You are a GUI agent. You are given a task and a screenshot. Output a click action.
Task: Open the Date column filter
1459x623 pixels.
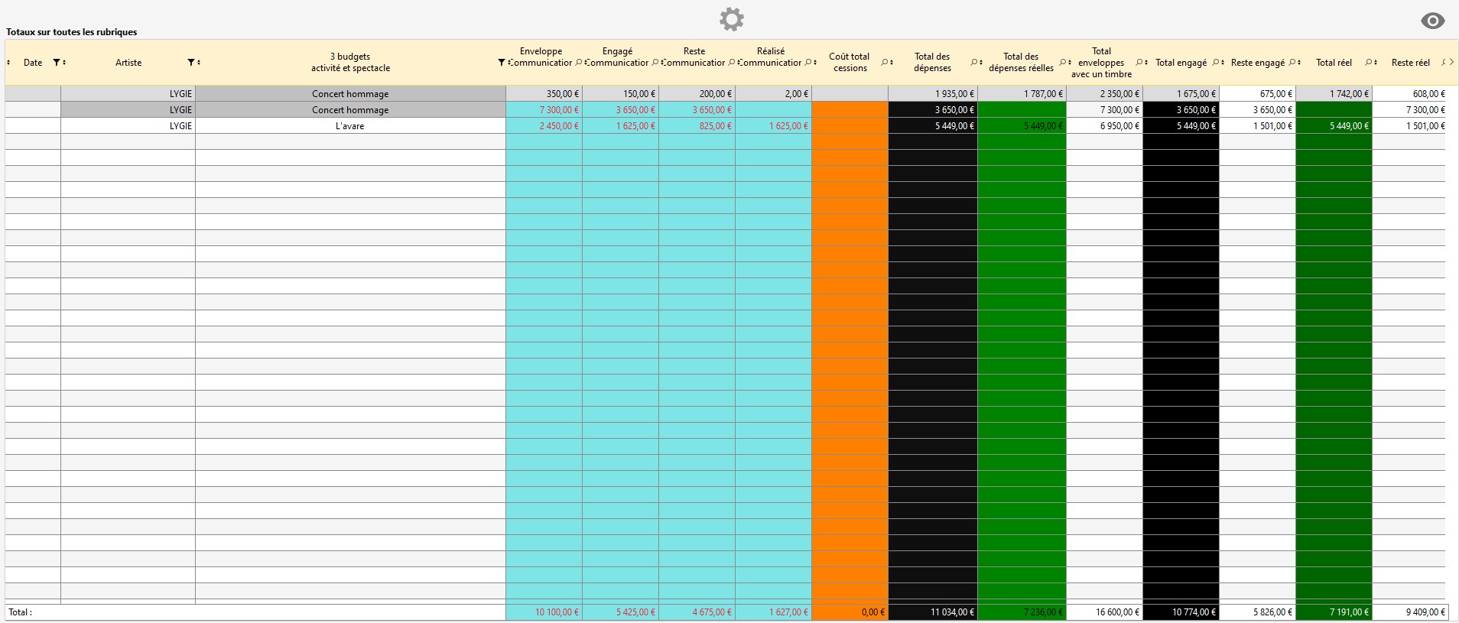pos(56,63)
